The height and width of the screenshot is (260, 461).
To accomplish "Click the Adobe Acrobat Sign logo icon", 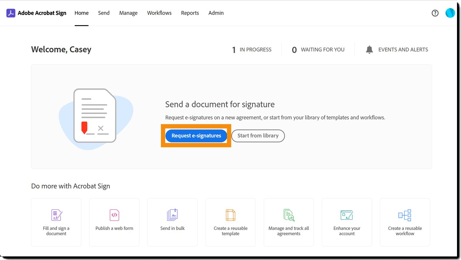I will coord(11,13).
